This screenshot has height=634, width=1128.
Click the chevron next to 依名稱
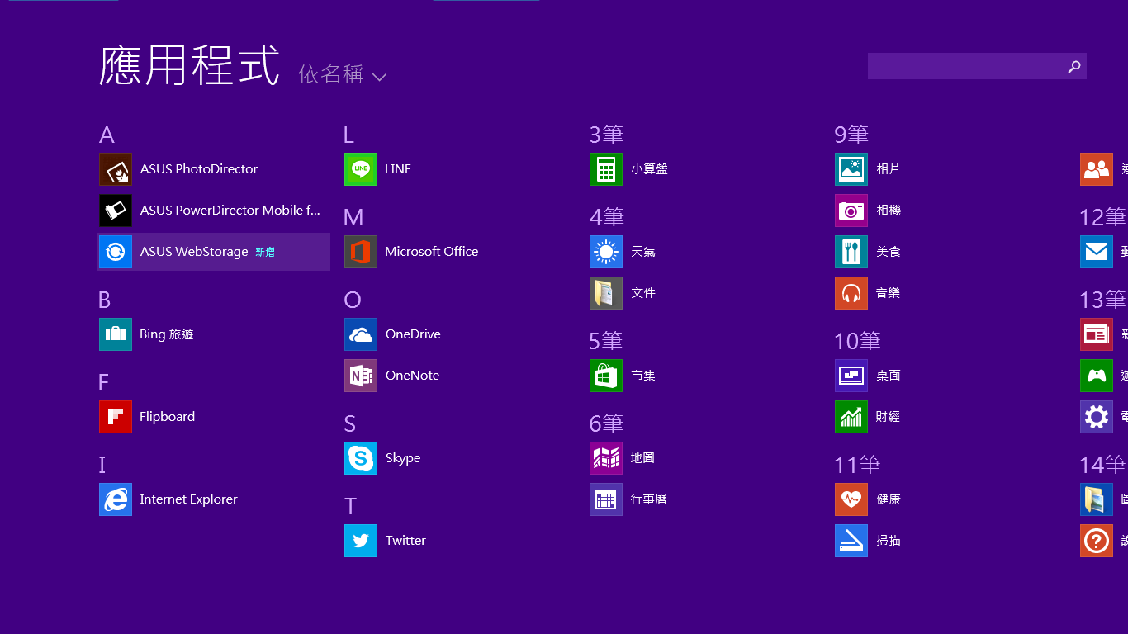(379, 77)
